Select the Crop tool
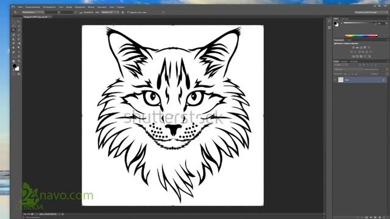Screen dimensions: 390x219 pyautogui.click(x=13, y=30)
